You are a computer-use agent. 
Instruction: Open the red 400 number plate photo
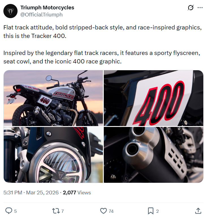tap(154, 98)
